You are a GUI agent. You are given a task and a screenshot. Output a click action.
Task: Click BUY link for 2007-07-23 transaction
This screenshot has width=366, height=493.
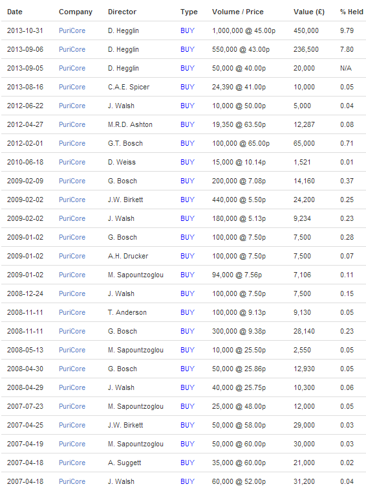188,406
